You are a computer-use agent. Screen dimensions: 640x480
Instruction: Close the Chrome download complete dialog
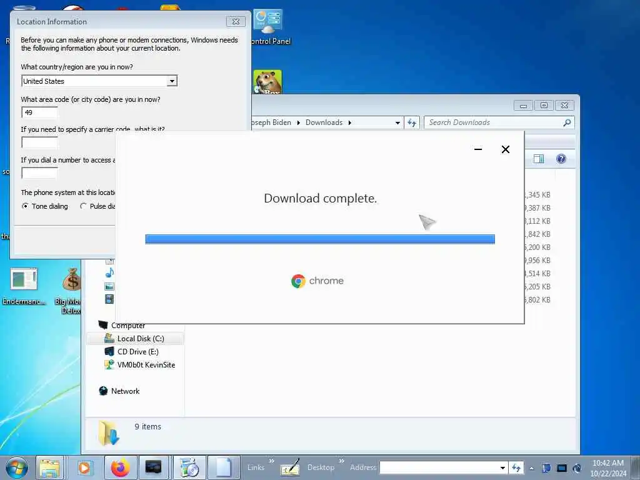pos(505,149)
